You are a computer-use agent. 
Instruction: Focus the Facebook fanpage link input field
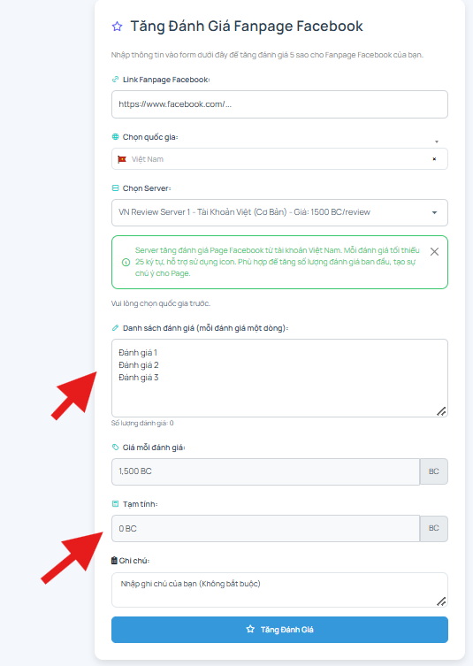coord(279,104)
